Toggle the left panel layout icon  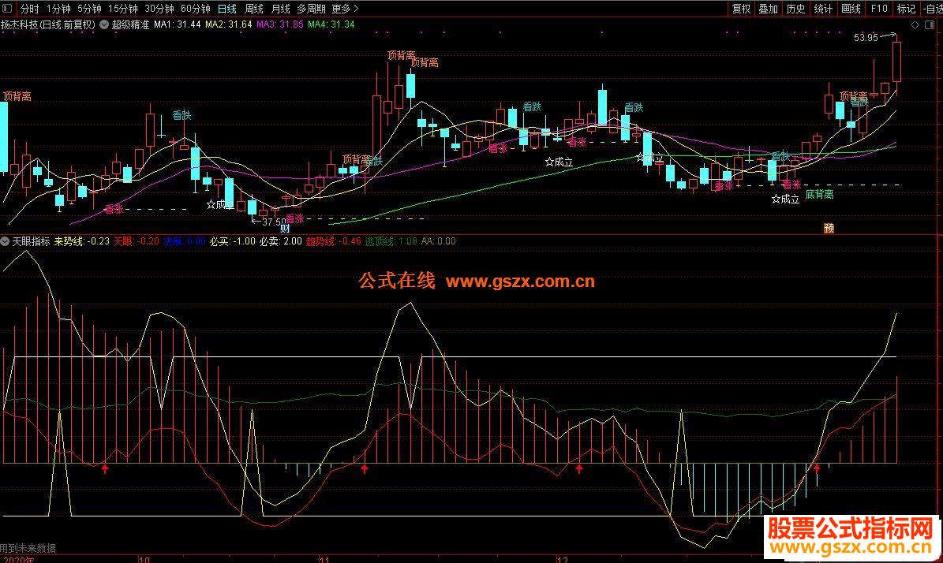click(6, 9)
